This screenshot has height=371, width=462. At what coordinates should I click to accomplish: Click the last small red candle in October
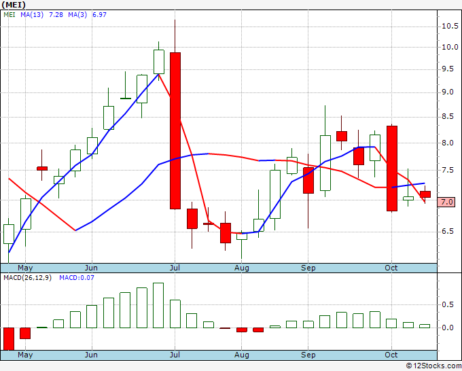pos(425,194)
